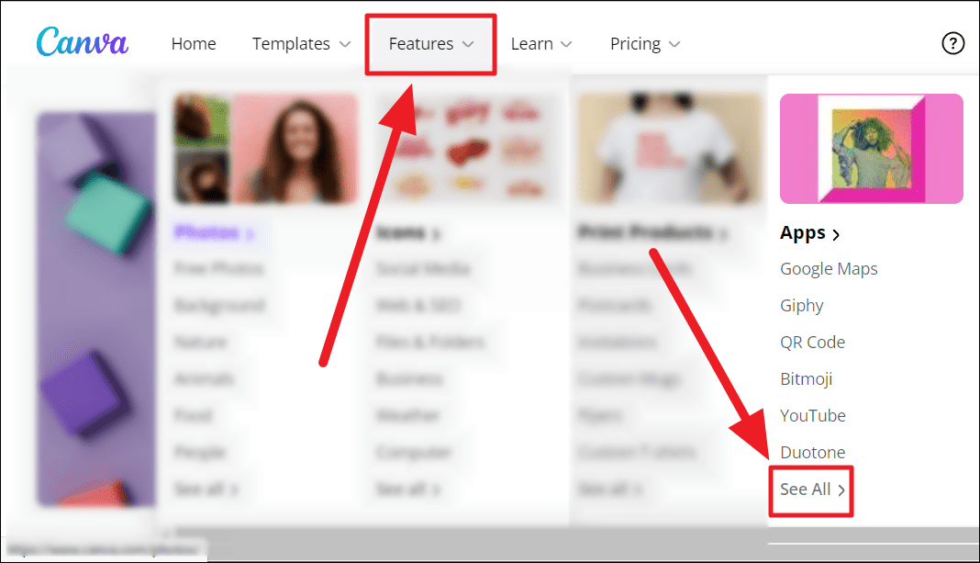Screen dimensions: 980x563
Task: Open the Features dropdown menu
Action: (x=431, y=44)
